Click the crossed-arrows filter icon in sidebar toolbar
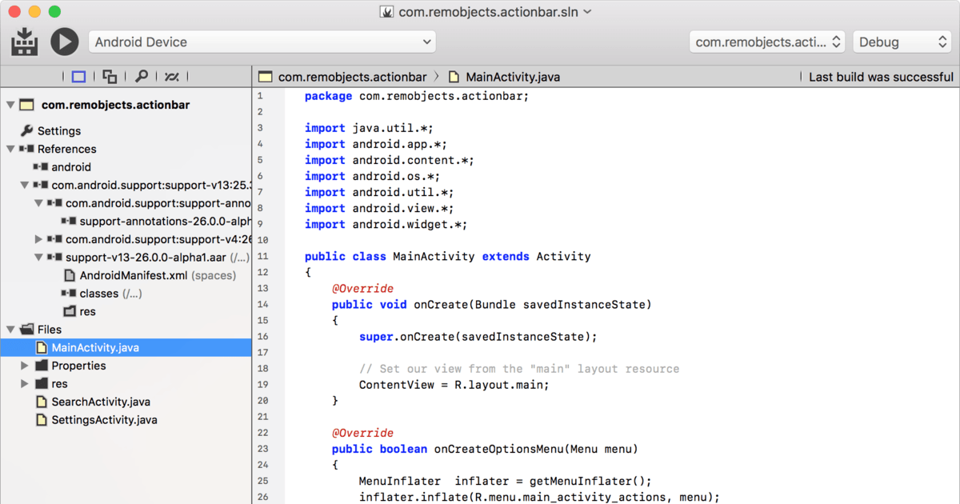This screenshot has height=504, width=960. click(x=170, y=76)
